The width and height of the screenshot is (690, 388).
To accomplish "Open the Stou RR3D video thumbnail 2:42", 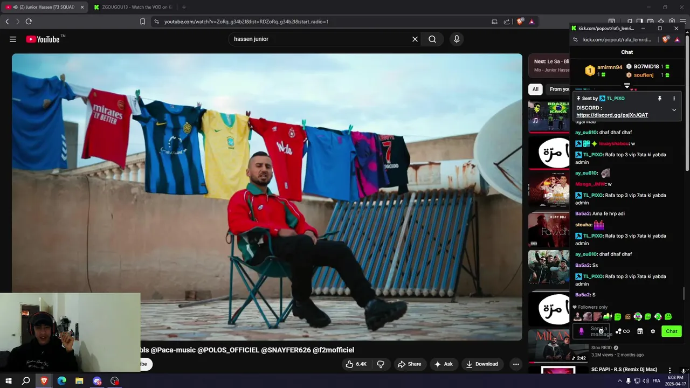I will (558, 346).
